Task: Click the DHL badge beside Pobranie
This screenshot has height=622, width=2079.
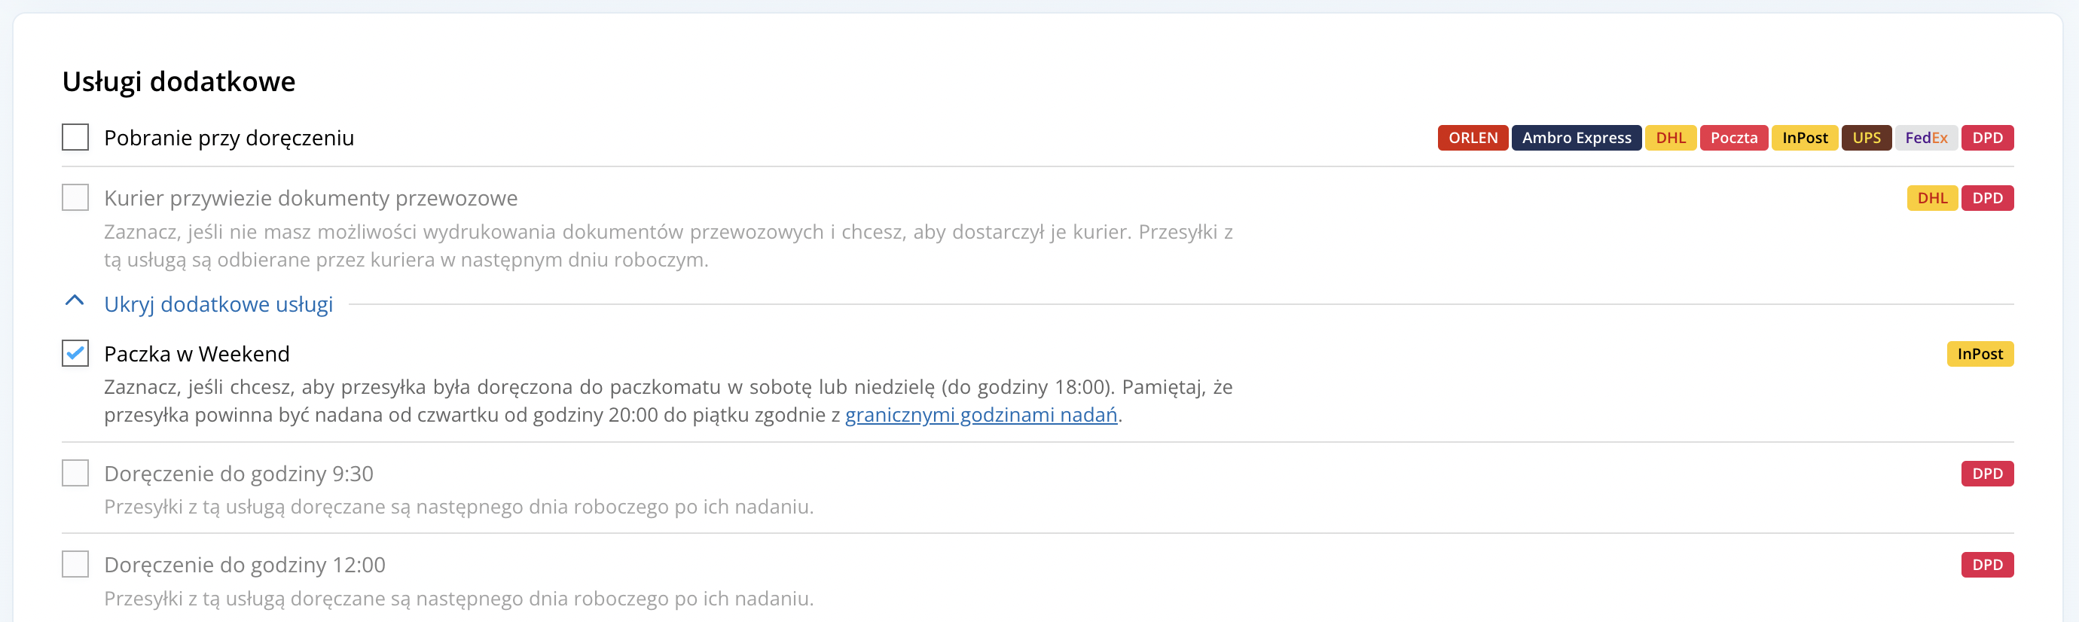Action: tap(1670, 138)
